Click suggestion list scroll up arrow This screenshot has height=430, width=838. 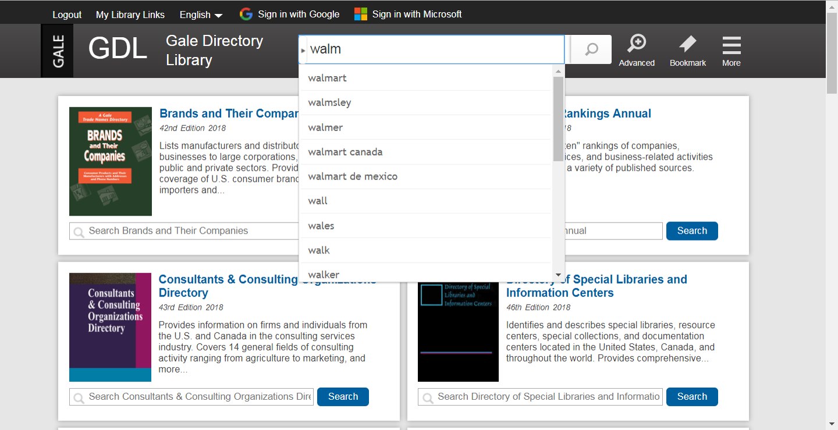pyautogui.click(x=558, y=71)
